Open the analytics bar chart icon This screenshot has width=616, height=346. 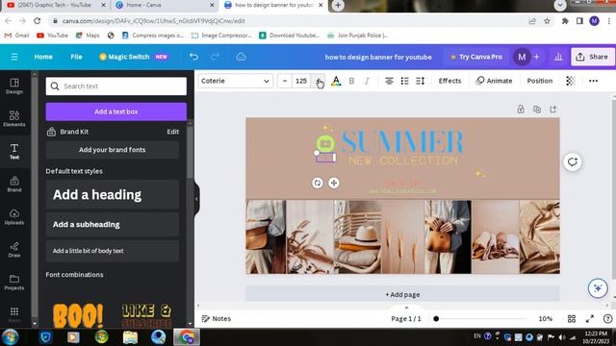558,57
